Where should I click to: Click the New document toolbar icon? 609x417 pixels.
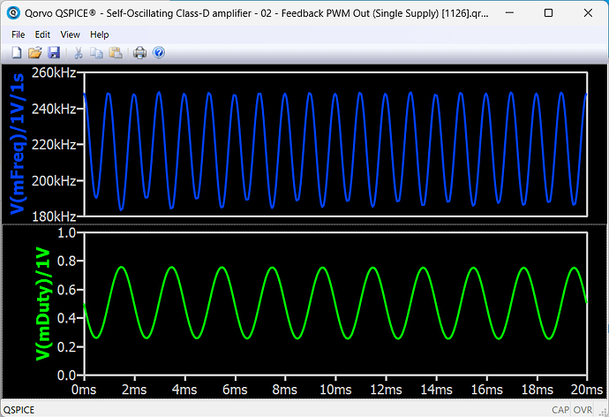[16, 53]
